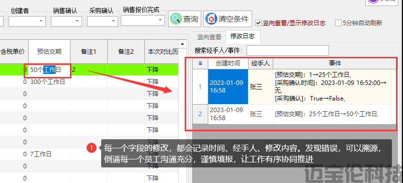Select the 50个工作日 cell
This screenshot has height=183, width=403.
(49, 69)
